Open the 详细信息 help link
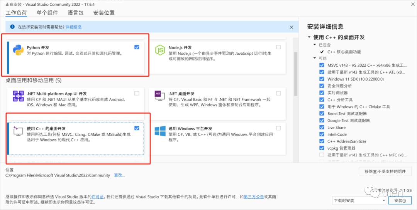417x210 pixels. click(74, 27)
